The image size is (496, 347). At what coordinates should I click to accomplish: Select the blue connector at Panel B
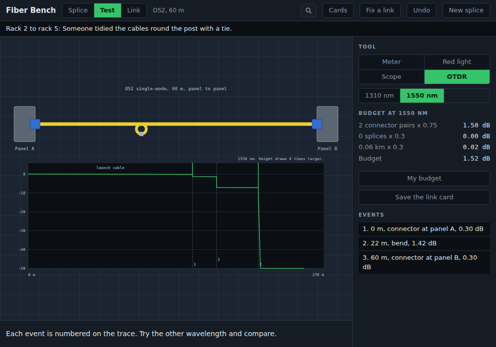pos(317,124)
